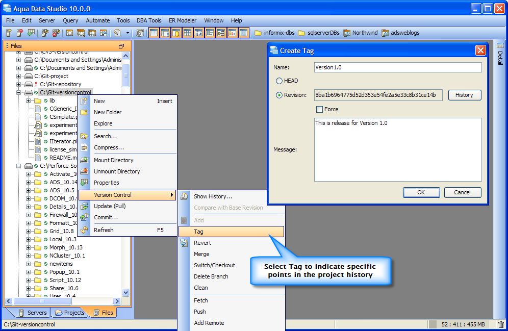Select the Popup_10.1 folder
The height and width of the screenshot is (331, 508).
pyautogui.click(x=64, y=272)
